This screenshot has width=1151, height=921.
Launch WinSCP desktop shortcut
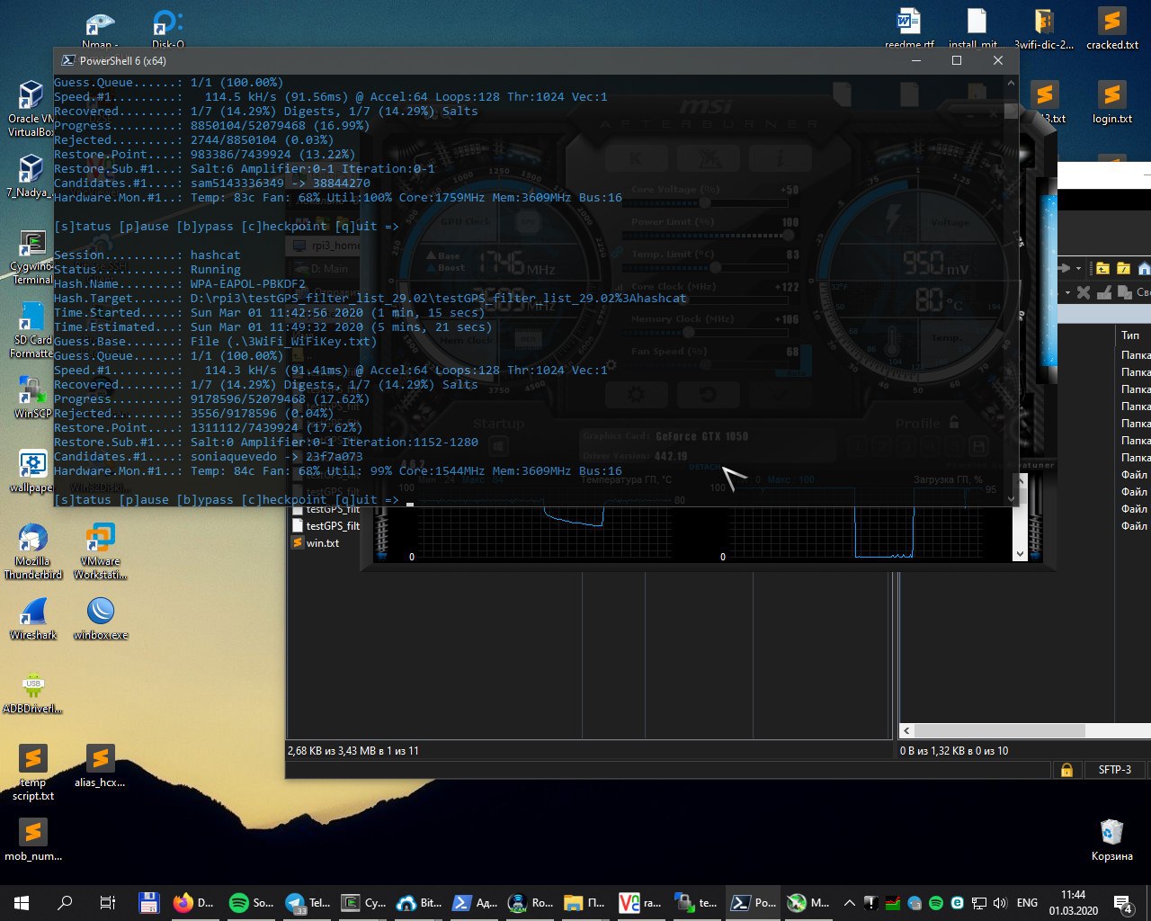coord(32,397)
